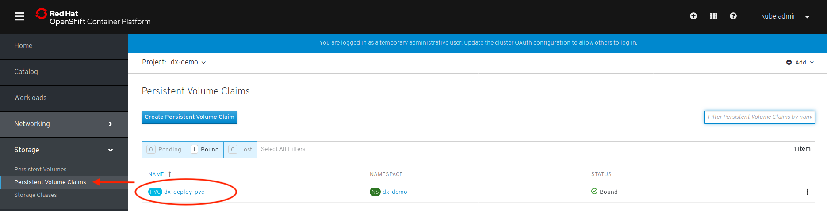Click the PVC badge icon

(155, 192)
